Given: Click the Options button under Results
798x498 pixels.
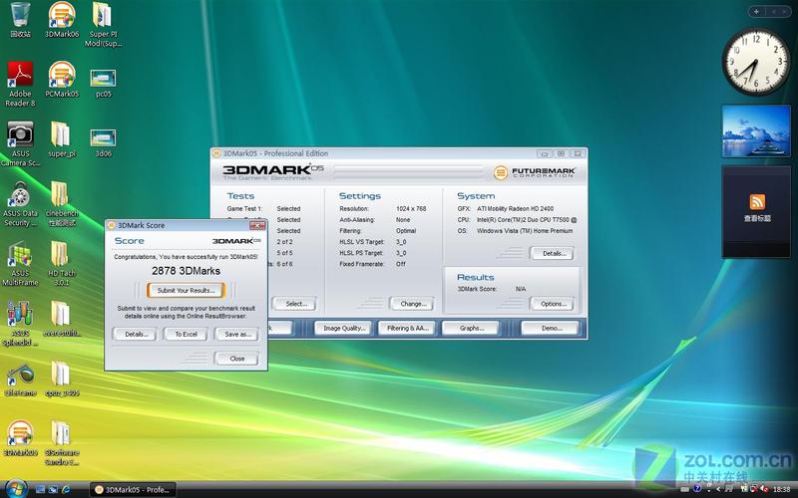Looking at the screenshot, I should pos(553,304).
